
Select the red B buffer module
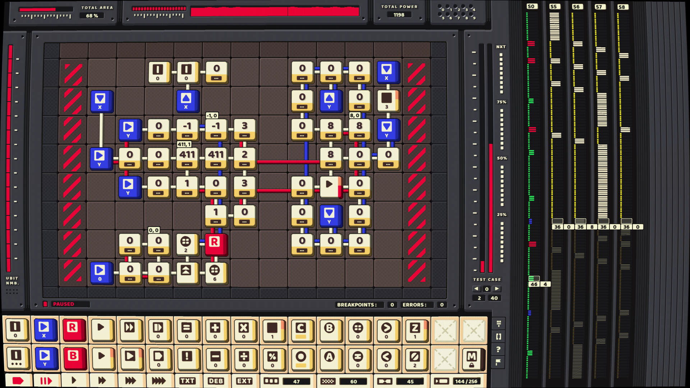pos(74,358)
